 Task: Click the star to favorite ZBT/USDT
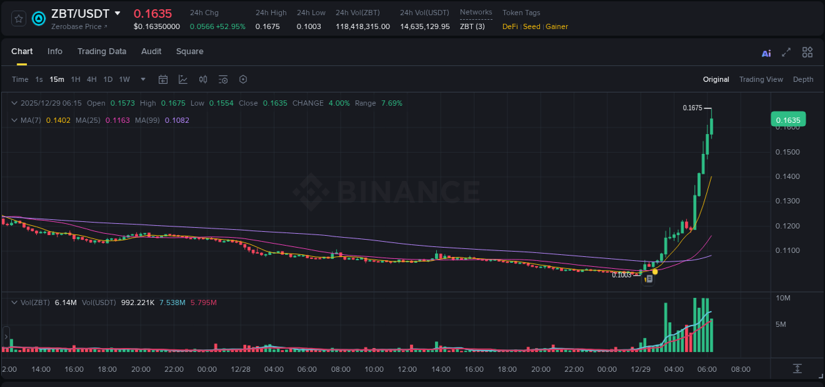click(18, 18)
